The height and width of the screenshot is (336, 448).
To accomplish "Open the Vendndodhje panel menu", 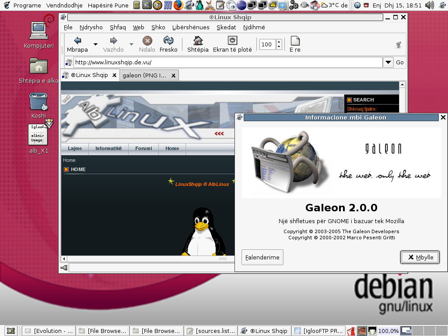I will click(64, 5).
